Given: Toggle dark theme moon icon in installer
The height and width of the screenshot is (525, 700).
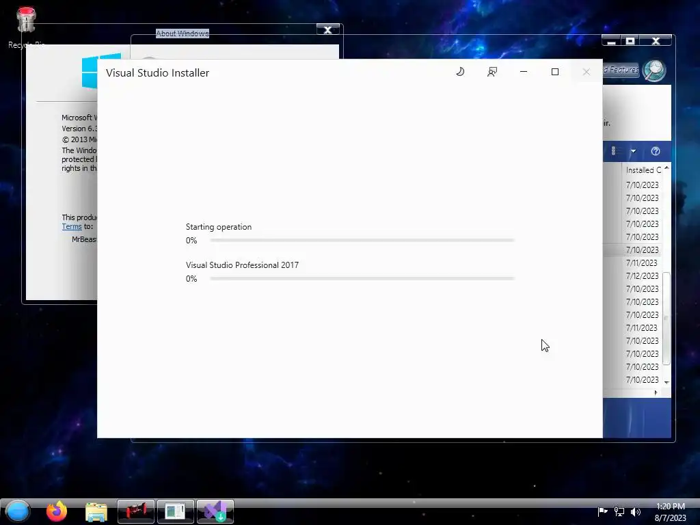Looking at the screenshot, I should click(x=460, y=72).
